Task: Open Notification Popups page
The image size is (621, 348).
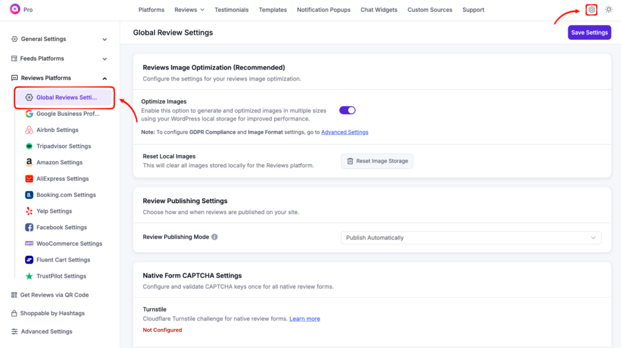Action: tap(324, 10)
